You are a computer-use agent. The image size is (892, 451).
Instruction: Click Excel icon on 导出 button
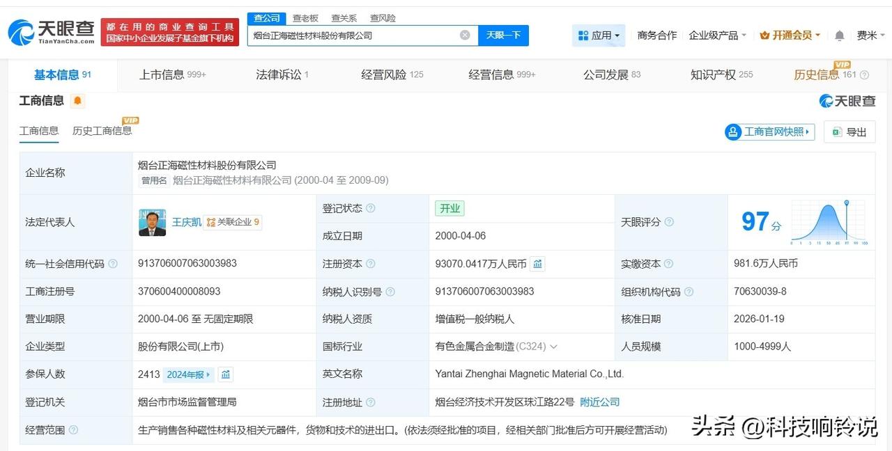click(x=837, y=132)
